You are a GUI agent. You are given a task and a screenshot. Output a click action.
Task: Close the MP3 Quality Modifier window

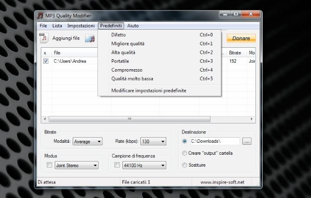point(250,14)
